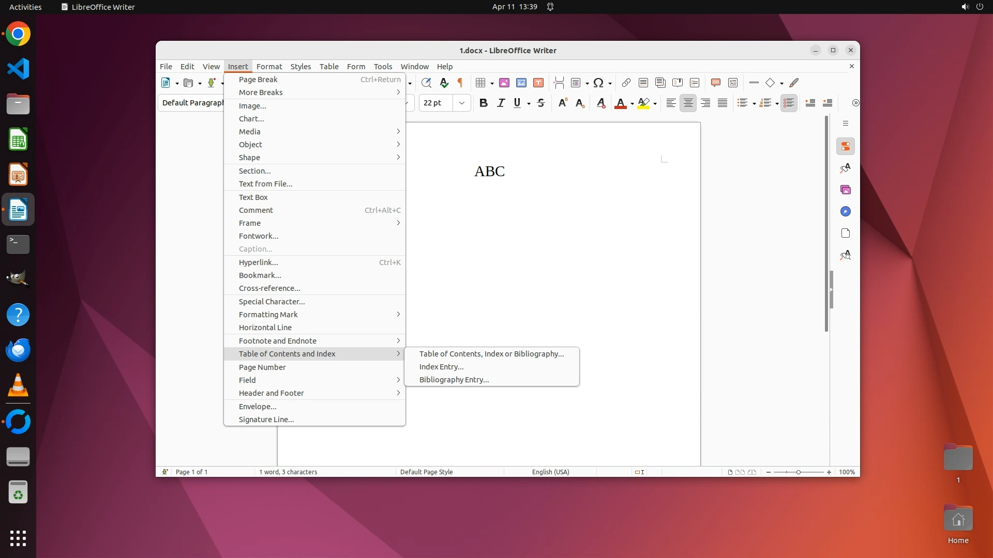Open the sidebar Gallery icon
Screen dimensions: 993x558
846,190
